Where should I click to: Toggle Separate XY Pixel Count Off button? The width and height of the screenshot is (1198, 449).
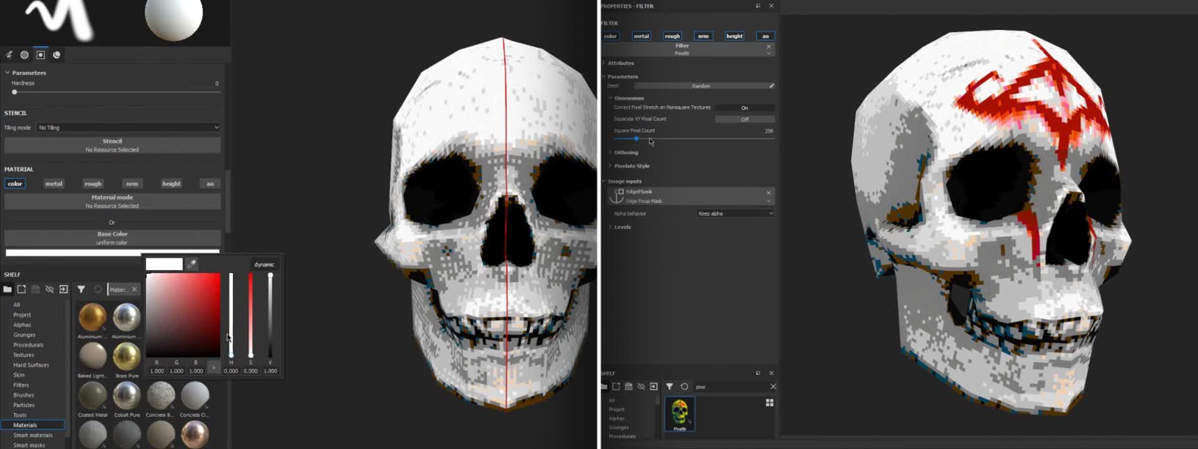(x=744, y=119)
